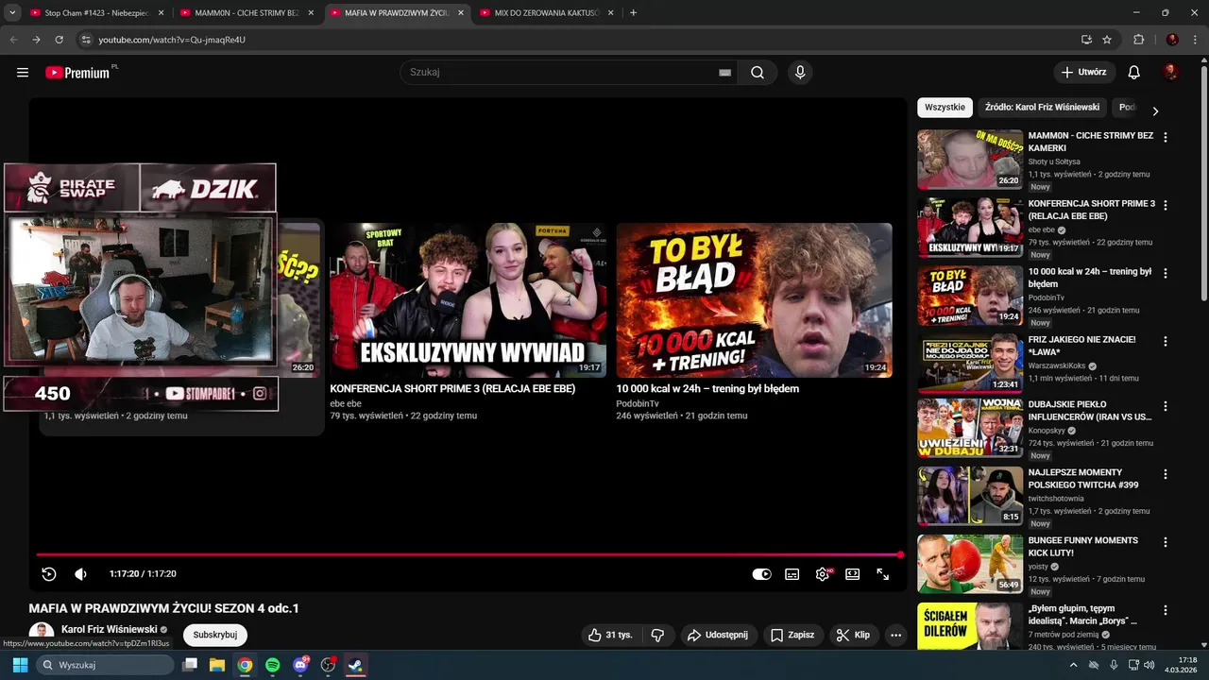The height and width of the screenshot is (680, 1209).
Task: Show hidden system tray icons
Action: coord(1074,665)
